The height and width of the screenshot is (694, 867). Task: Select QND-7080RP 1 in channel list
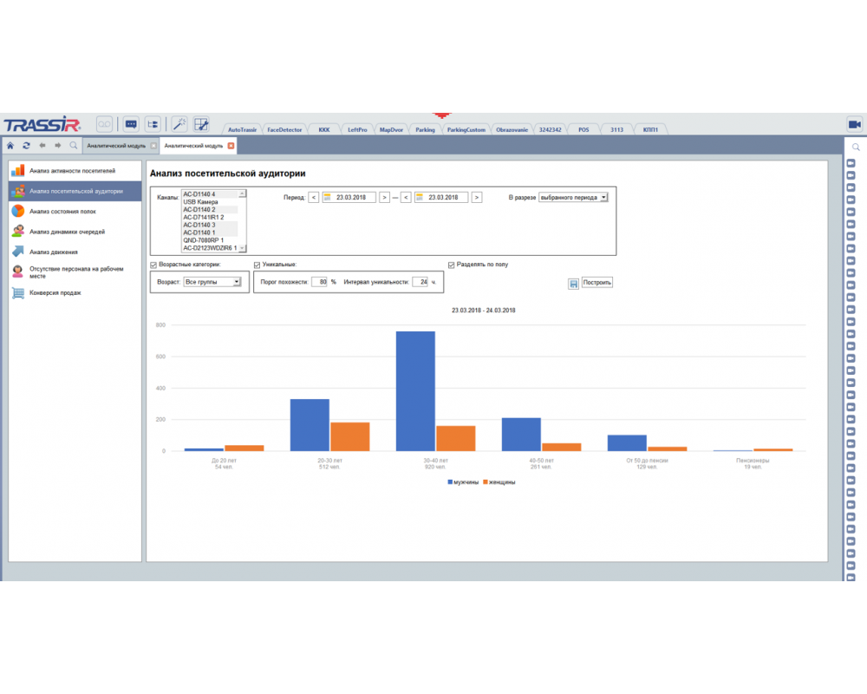(210, 240)
